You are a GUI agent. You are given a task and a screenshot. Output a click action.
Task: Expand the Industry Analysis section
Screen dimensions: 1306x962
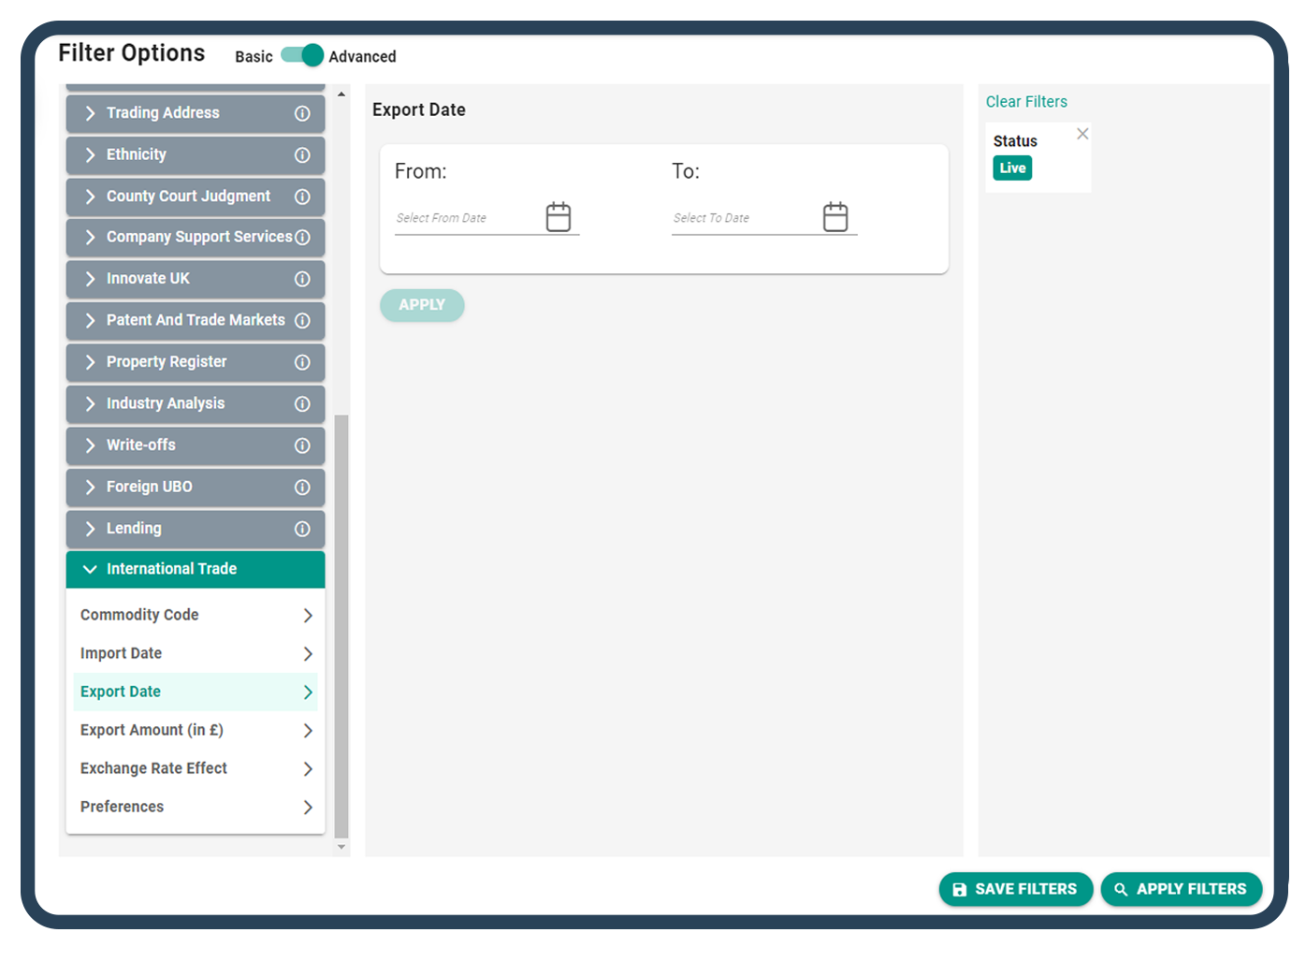(x=196, y=404)
